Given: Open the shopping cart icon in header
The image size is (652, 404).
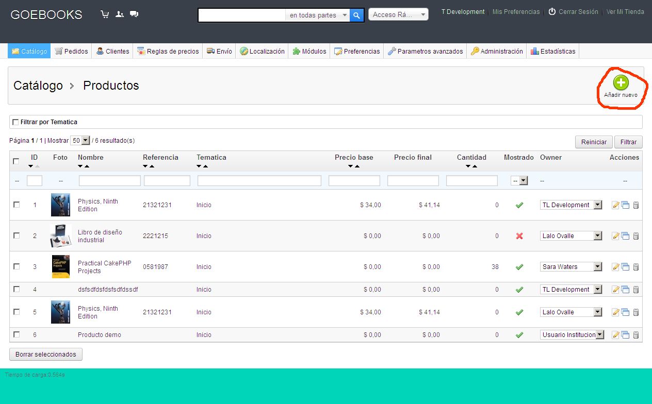Looking at the screenshot, I should click(x=105, y=14).
